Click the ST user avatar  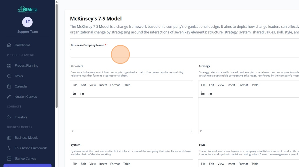[x=27, y=22]
